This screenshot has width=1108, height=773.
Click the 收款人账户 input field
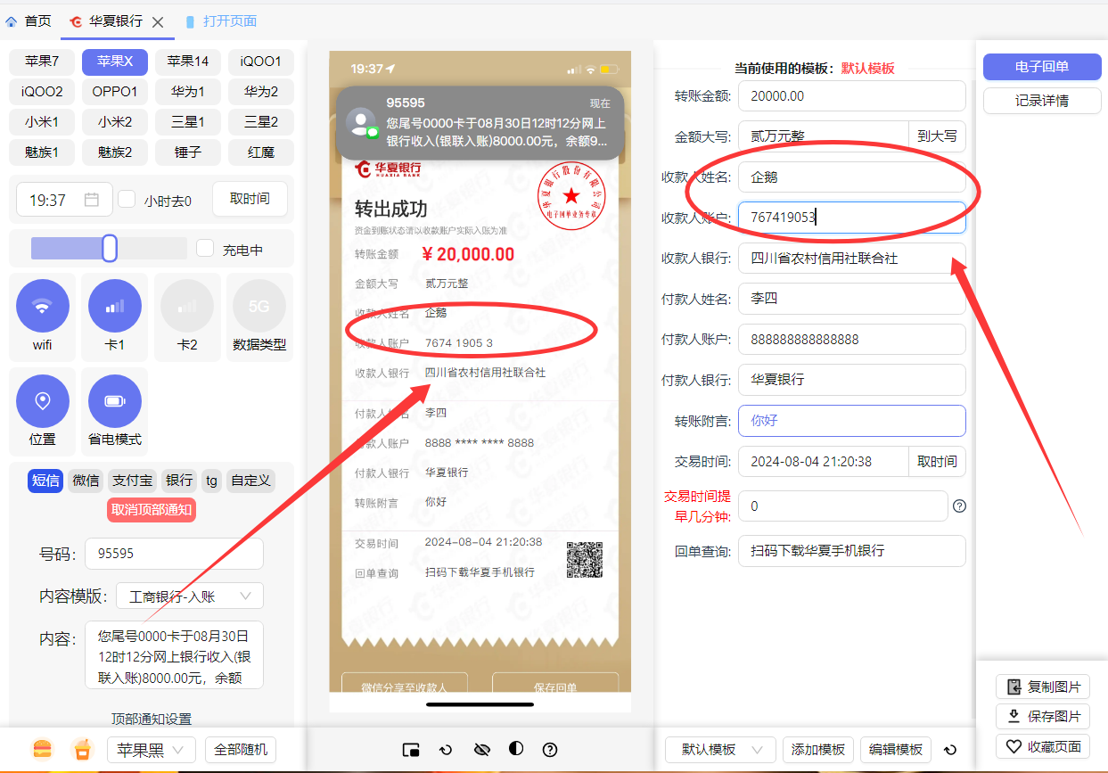click(x=852, y=217)
